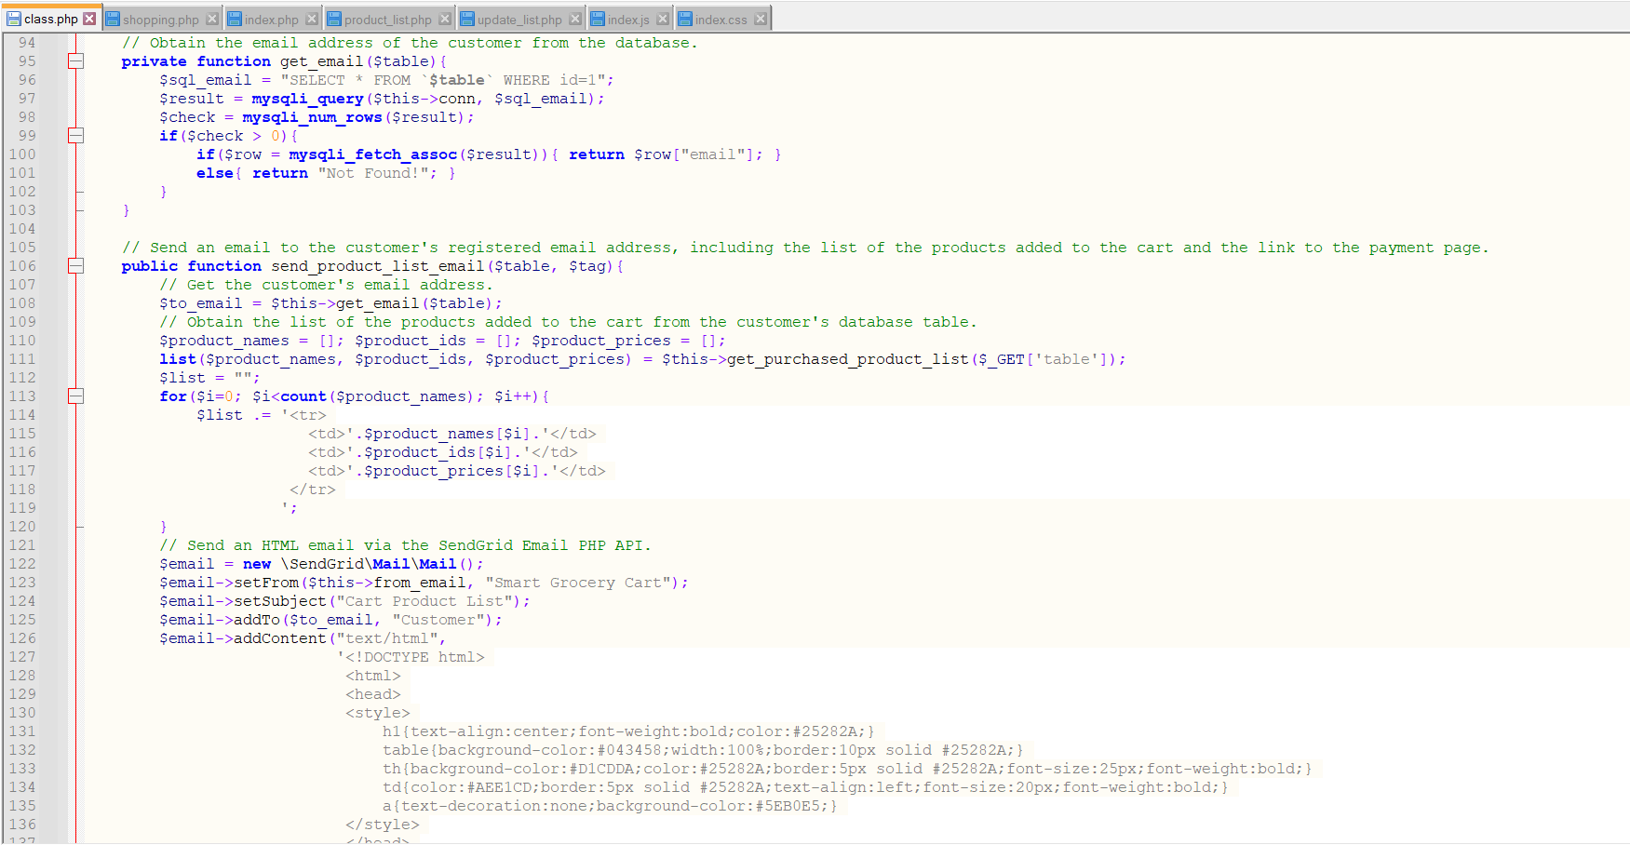Click the file icon on index.css tab
The image size is (1630, 845).
point(685,17)
